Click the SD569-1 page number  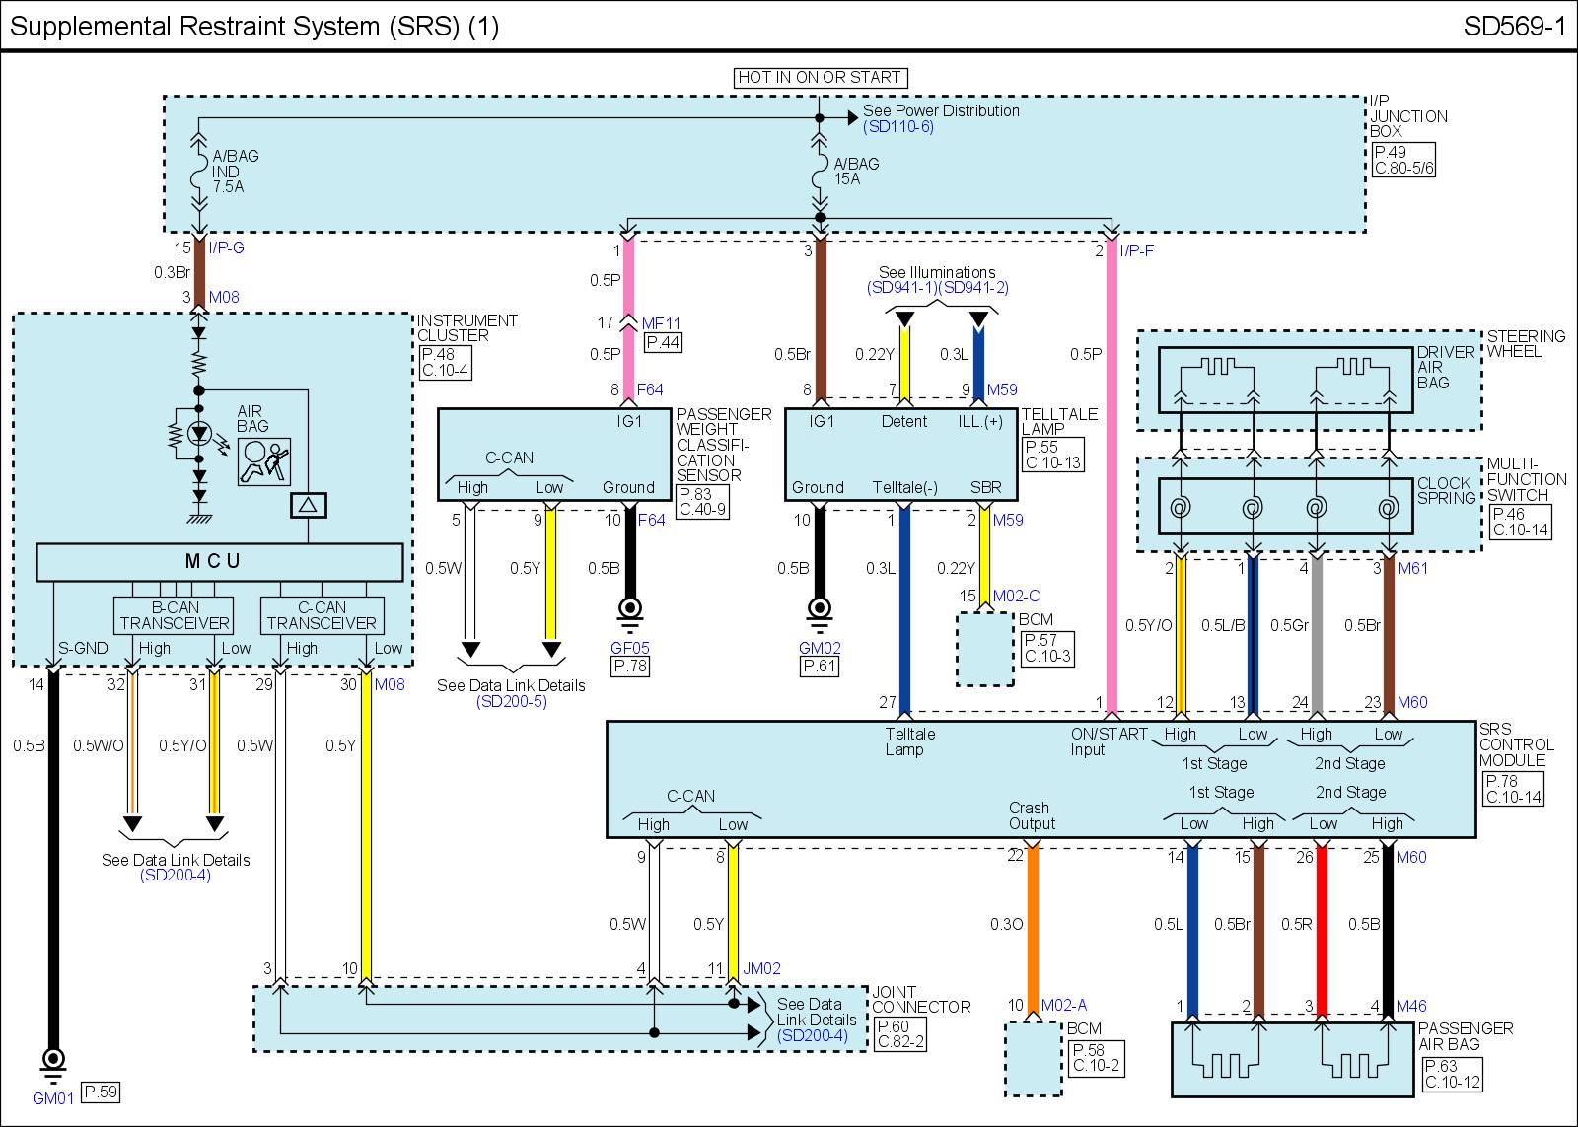click(1515, 26)
